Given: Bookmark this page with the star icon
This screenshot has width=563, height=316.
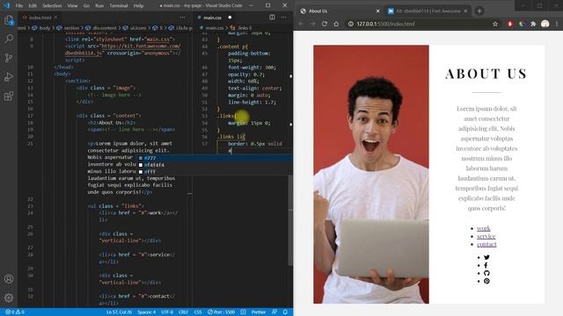Looking at the screenshot, I should (495, 24).
